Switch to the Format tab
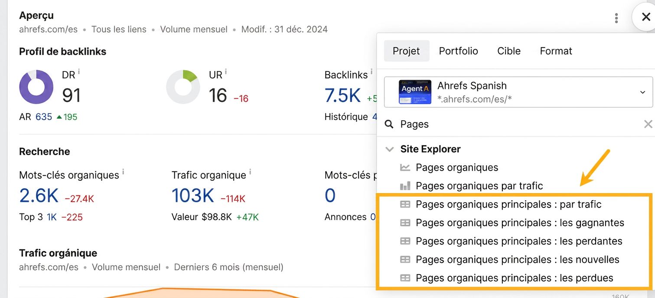The image size is (655, 298). [556, 51]
